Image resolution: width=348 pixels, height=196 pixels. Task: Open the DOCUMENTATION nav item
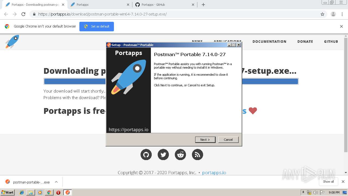point(269,42)
